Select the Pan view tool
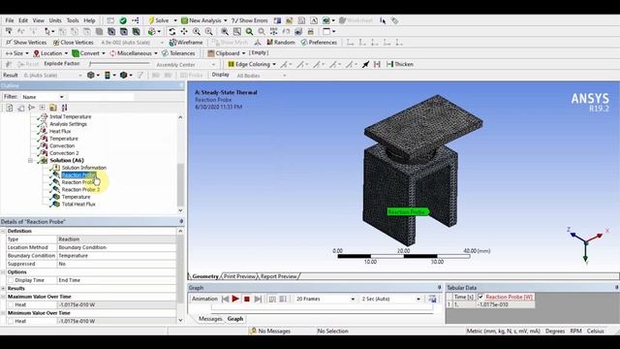This screenshot has height=349, width=620. click(184, 31)
